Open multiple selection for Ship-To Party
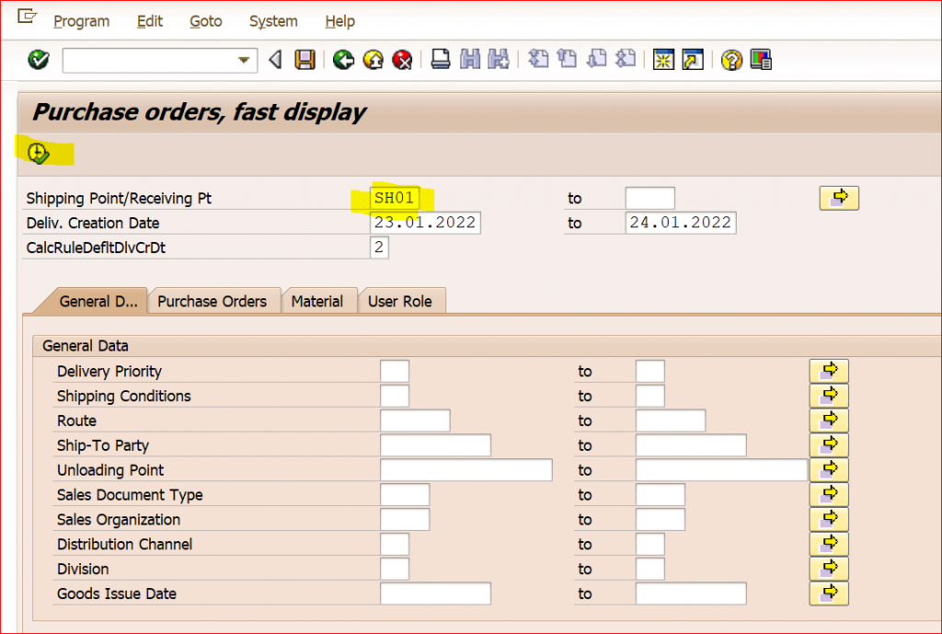 click(829, 444)
